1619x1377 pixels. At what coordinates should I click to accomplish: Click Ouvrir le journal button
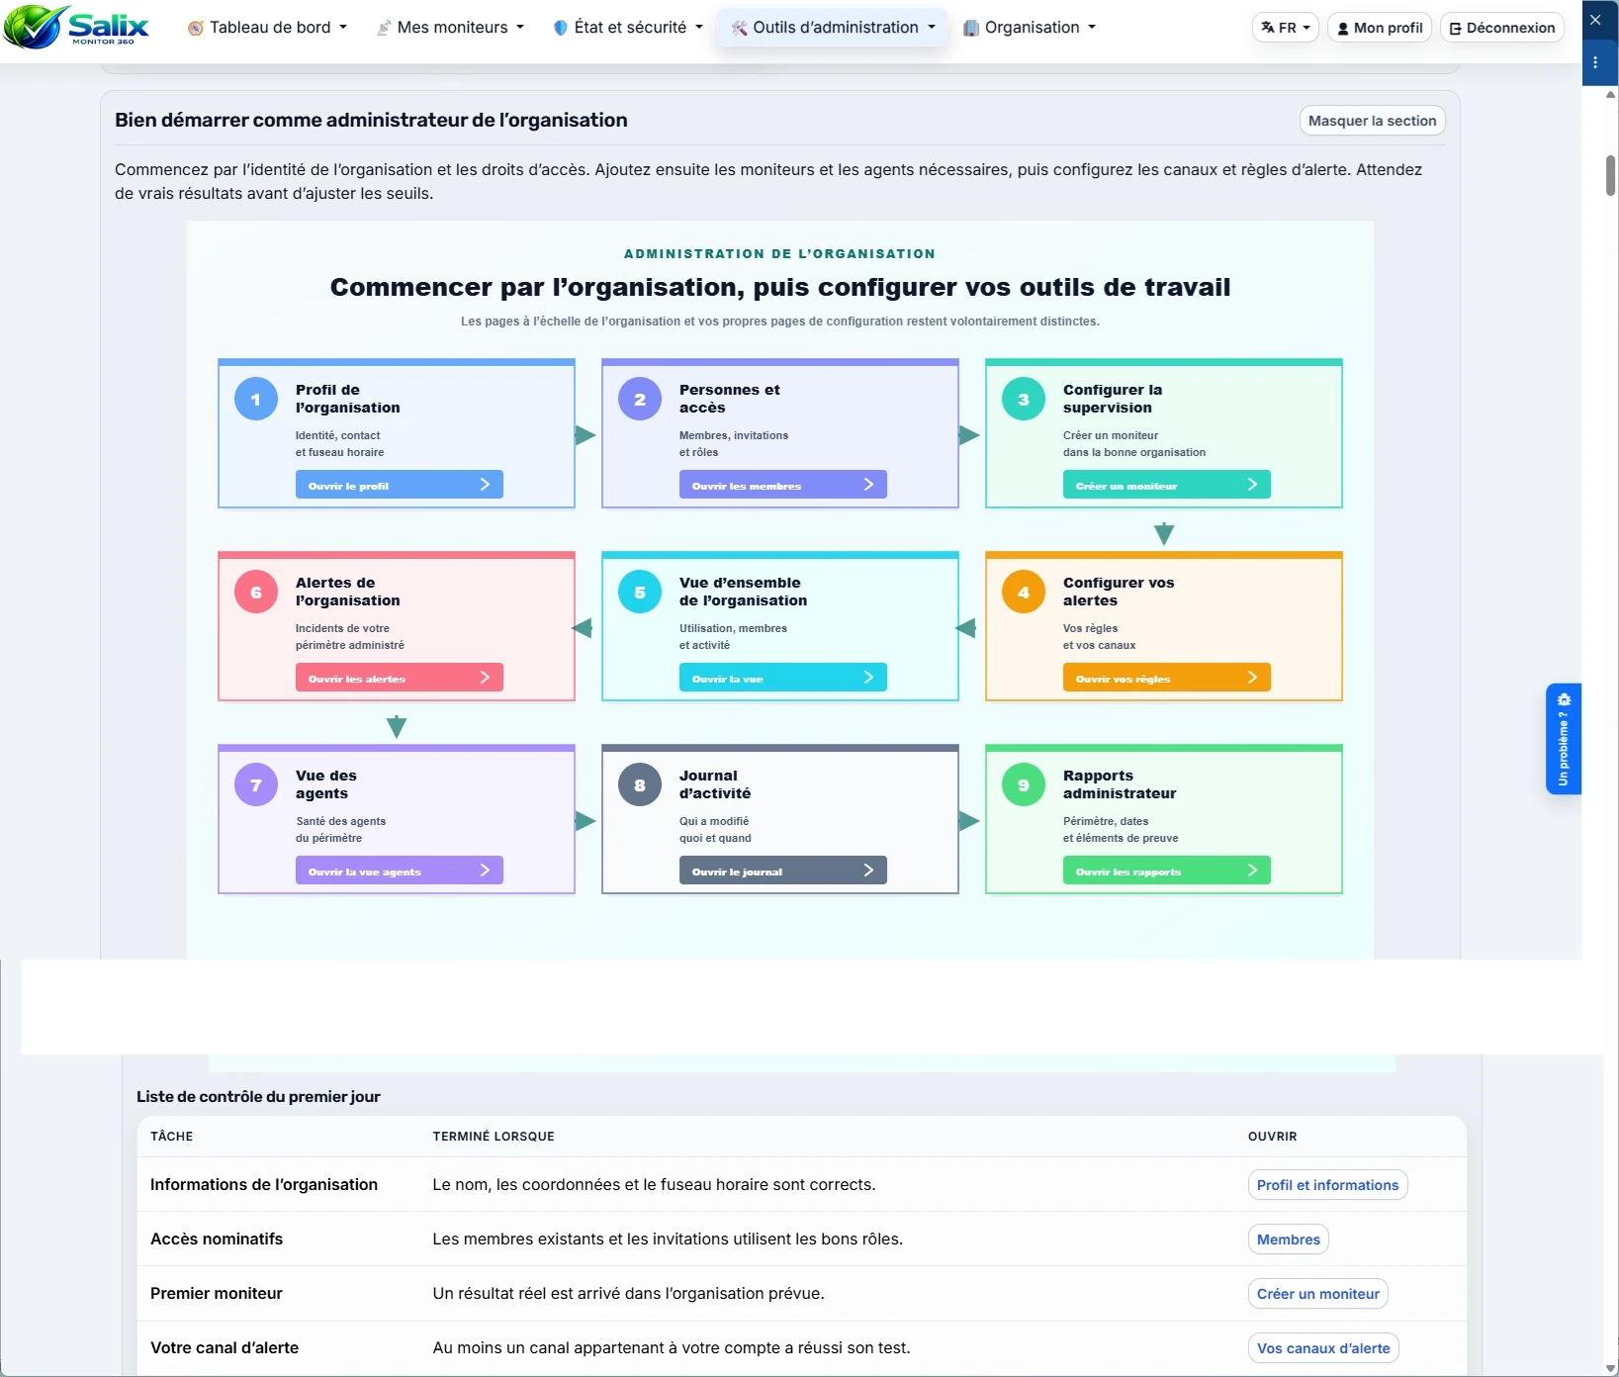[782, 871]
